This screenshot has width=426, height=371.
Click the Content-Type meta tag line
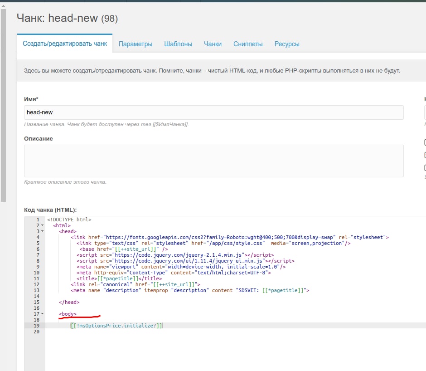coord(174,273)
